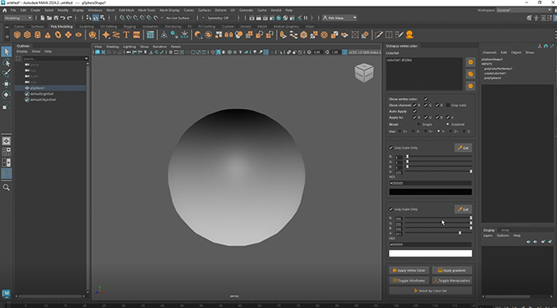This screenshot has height=308, width=557.
Task: Enable the Gray scale show-channel checkbox
Action: click(448, 105)
